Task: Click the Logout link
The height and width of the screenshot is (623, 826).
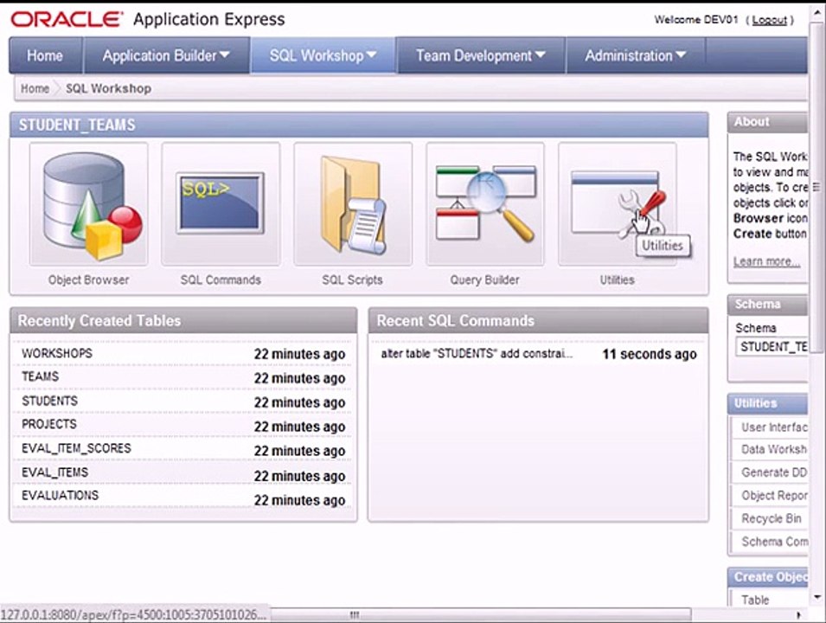Action: click(x=769, y=20)
